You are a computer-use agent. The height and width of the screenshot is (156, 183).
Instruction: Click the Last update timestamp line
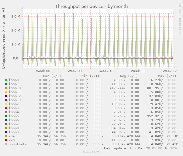pos(141,148)
